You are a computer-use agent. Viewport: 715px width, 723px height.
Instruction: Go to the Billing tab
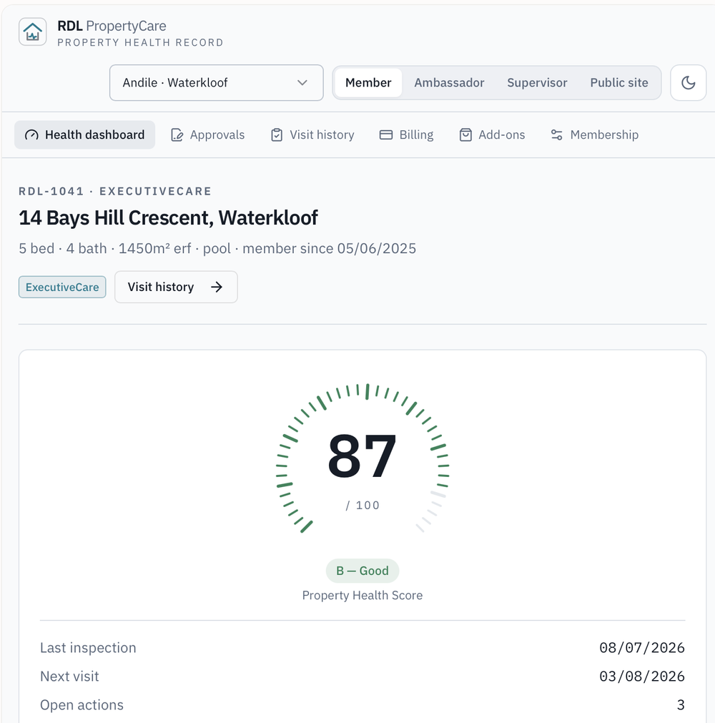point(406,134)
